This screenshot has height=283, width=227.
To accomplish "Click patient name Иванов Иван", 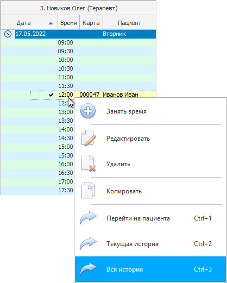I will pyautogui.click(x=121, y=95).
